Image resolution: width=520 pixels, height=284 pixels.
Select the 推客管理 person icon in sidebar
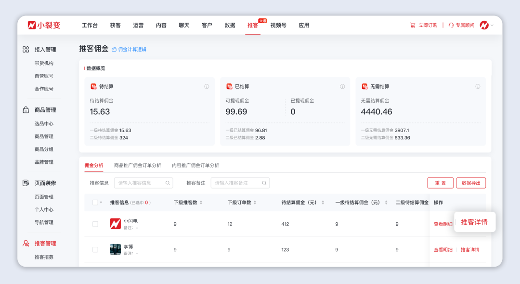click(x=25, y=243)
